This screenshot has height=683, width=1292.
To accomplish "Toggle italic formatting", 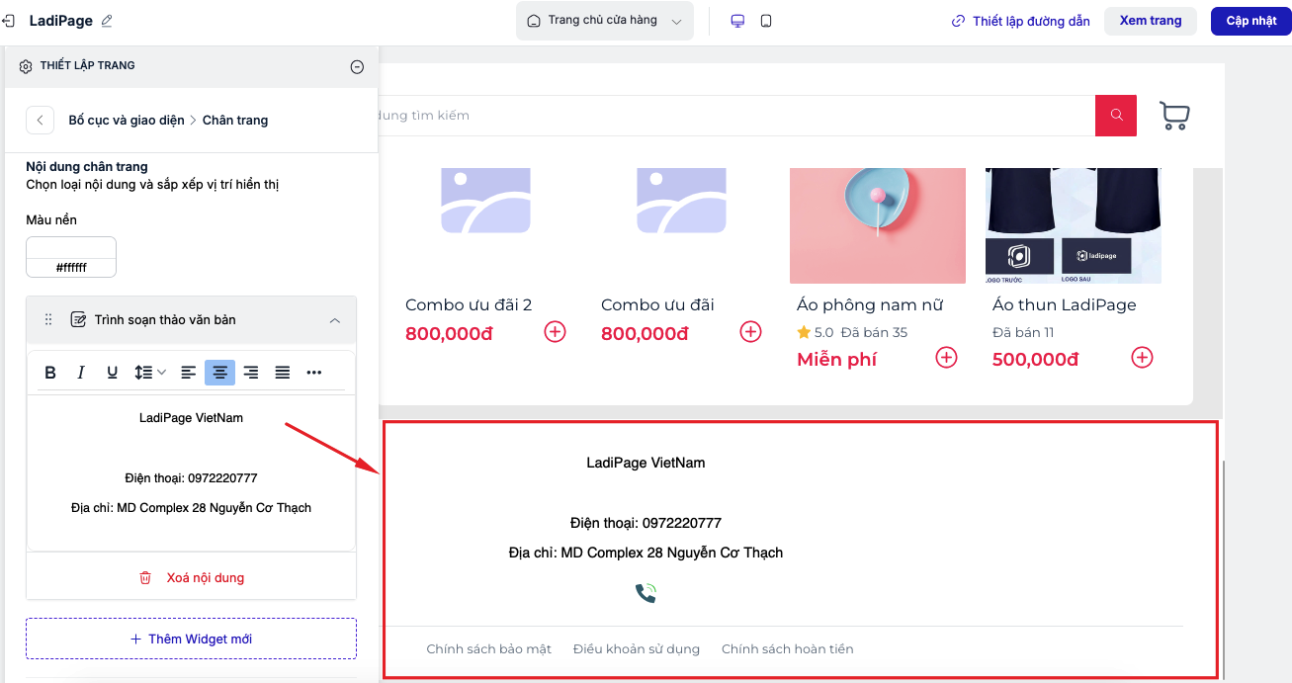I will (x=81, y=373).
